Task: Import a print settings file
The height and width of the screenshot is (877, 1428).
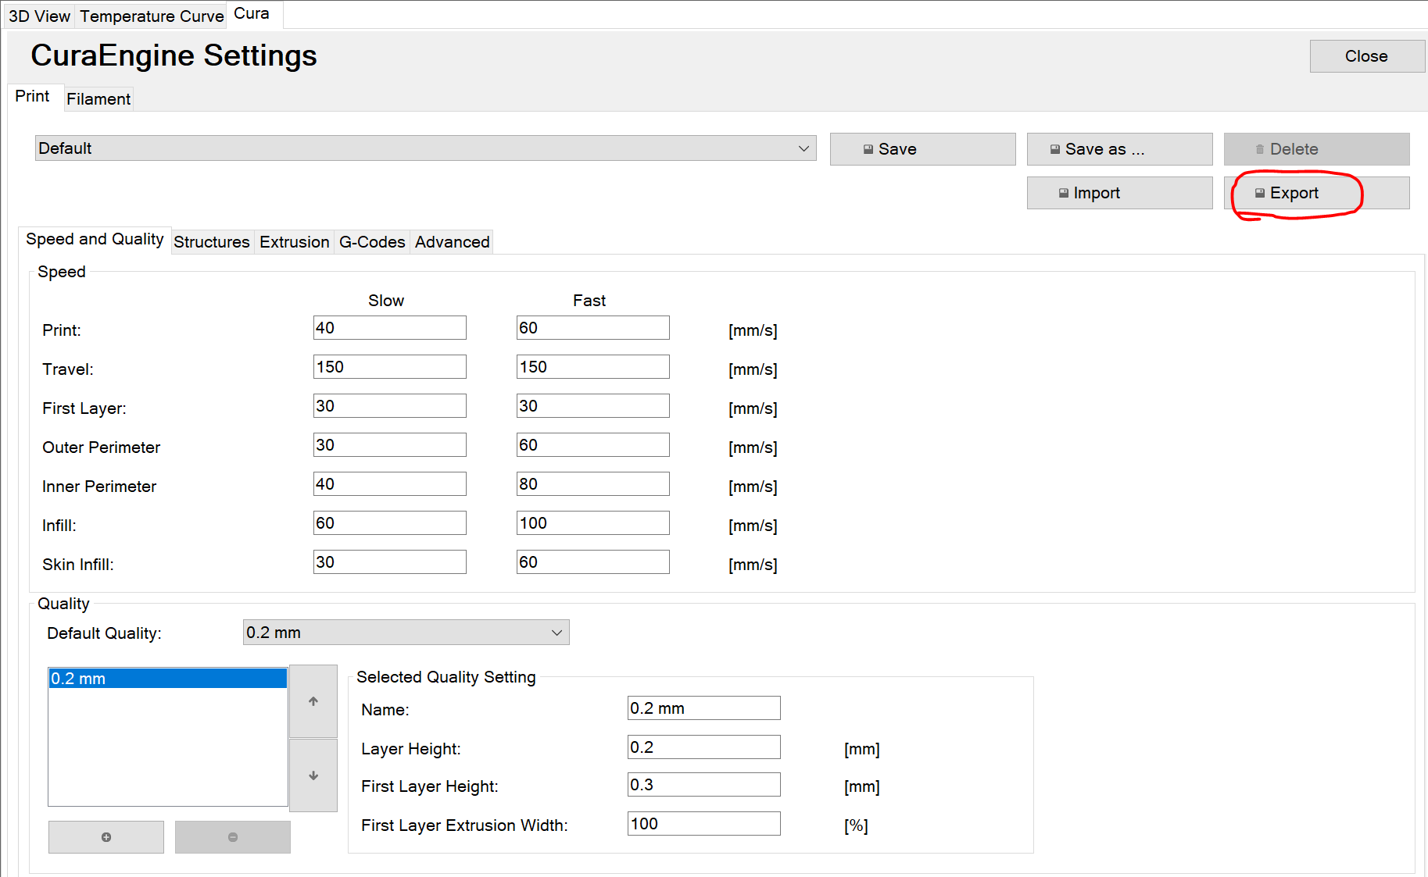Action: tap(1120, 193)
